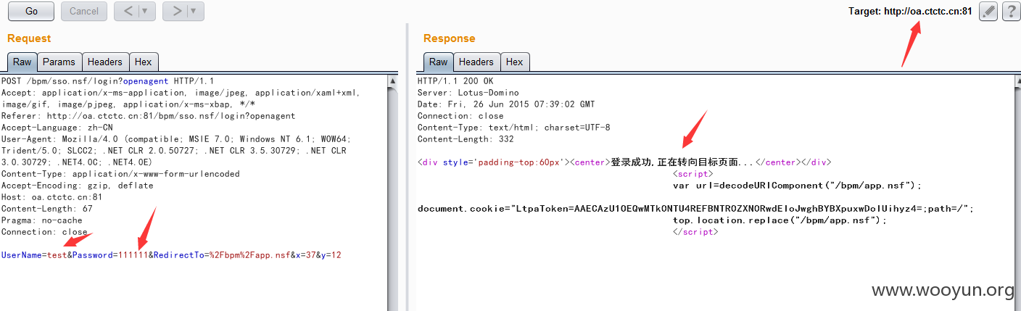The height and width of the screenshot is (311, 1021).
Task: Go forward to next request in history
Action: coord(175,11)
